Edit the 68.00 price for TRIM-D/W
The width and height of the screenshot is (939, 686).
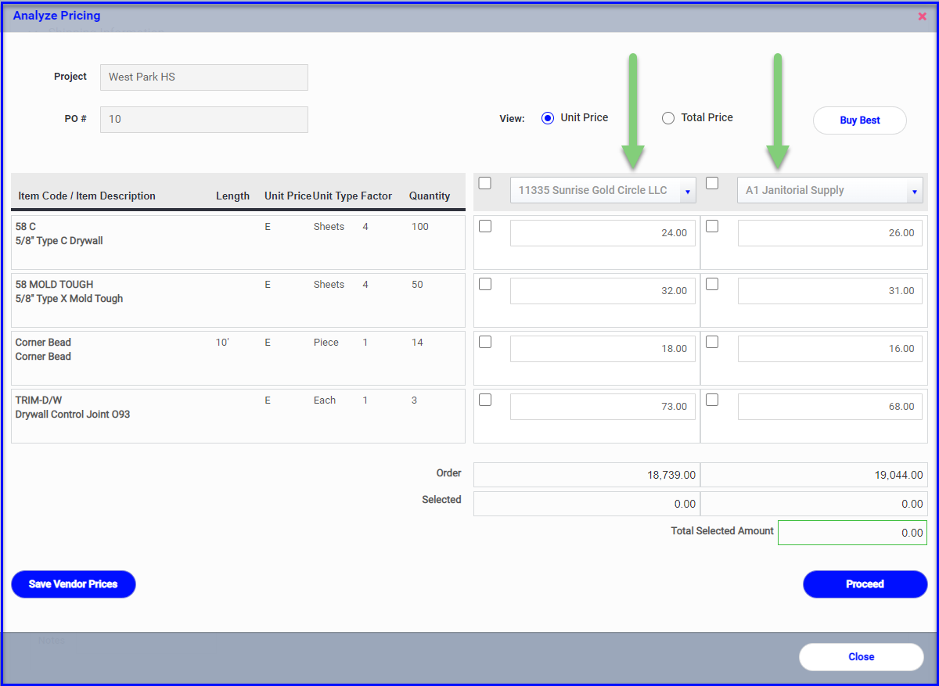click(x=829, y=407)
